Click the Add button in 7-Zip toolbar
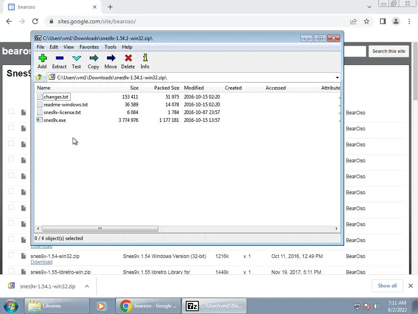 coord(42,61)
